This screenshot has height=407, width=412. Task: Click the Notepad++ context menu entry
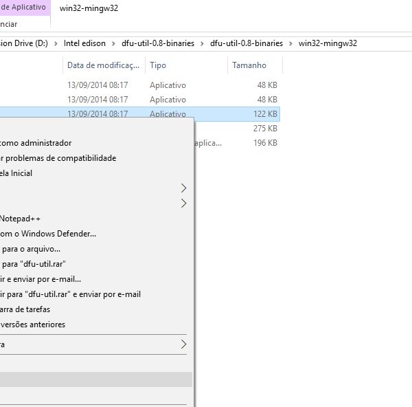(x=21, y=219)
